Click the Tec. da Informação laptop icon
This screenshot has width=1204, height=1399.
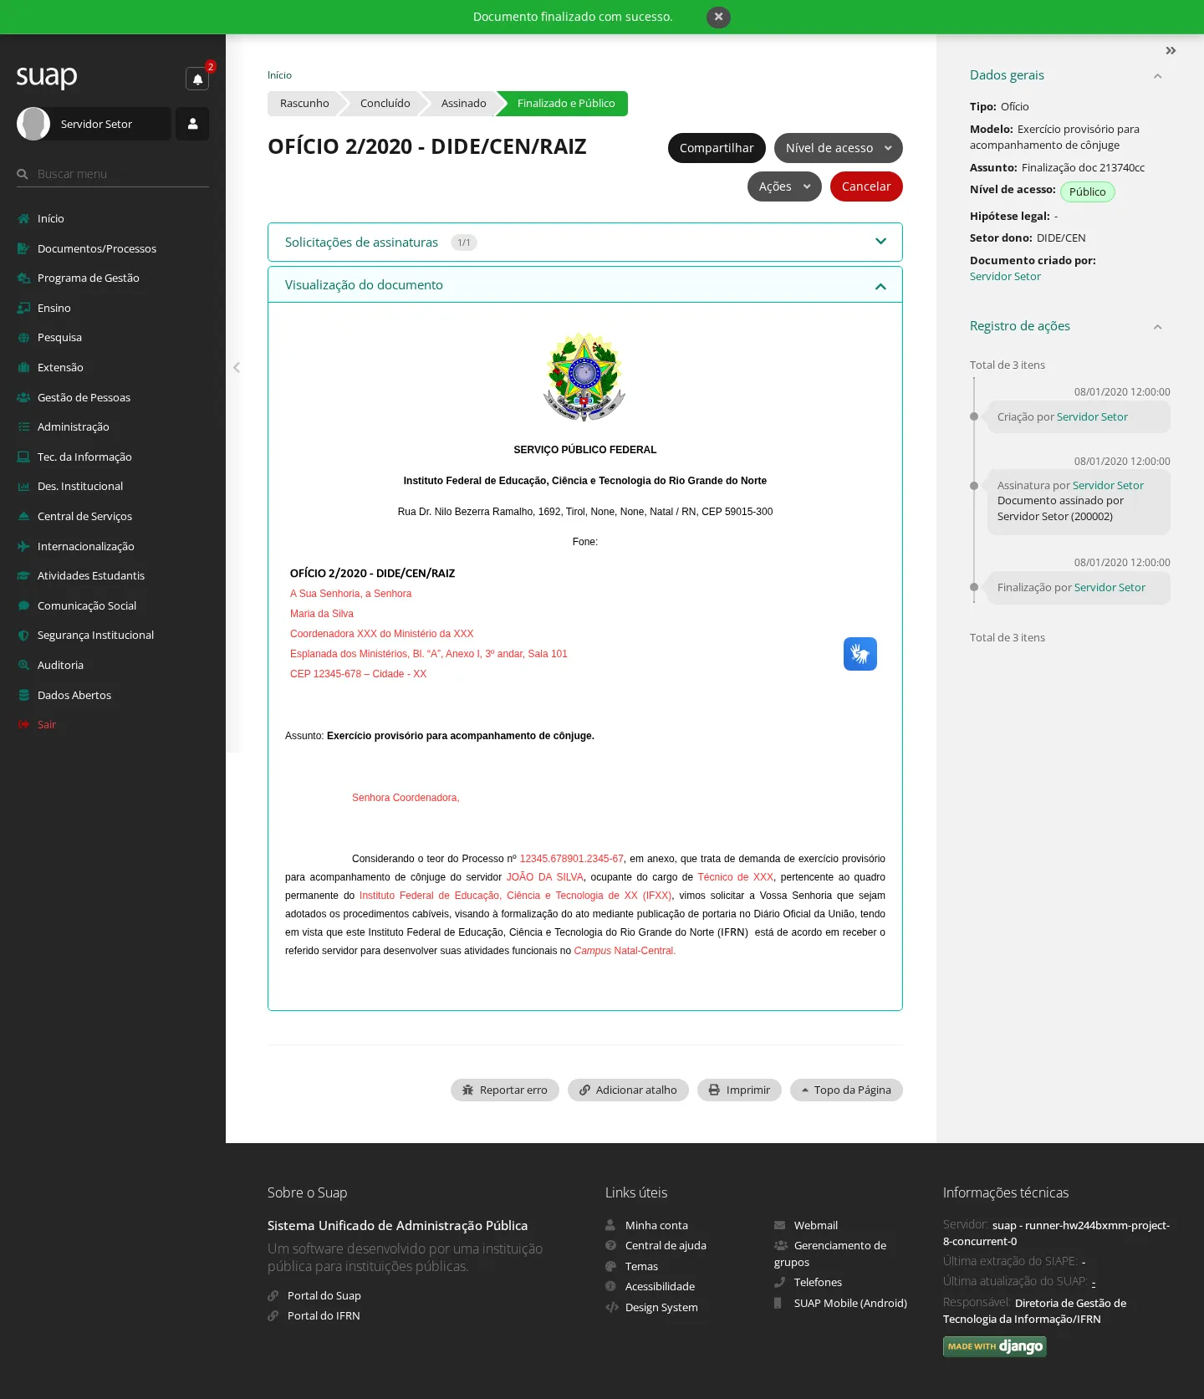23,457
